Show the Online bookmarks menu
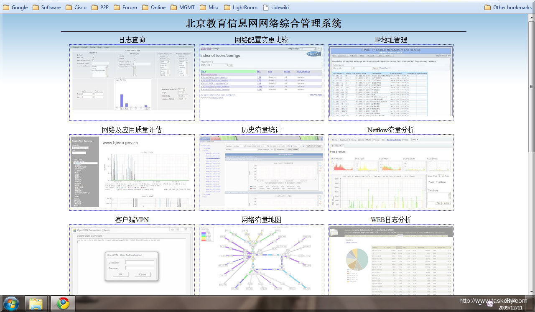The image size is (535, 312). (154, 7)
